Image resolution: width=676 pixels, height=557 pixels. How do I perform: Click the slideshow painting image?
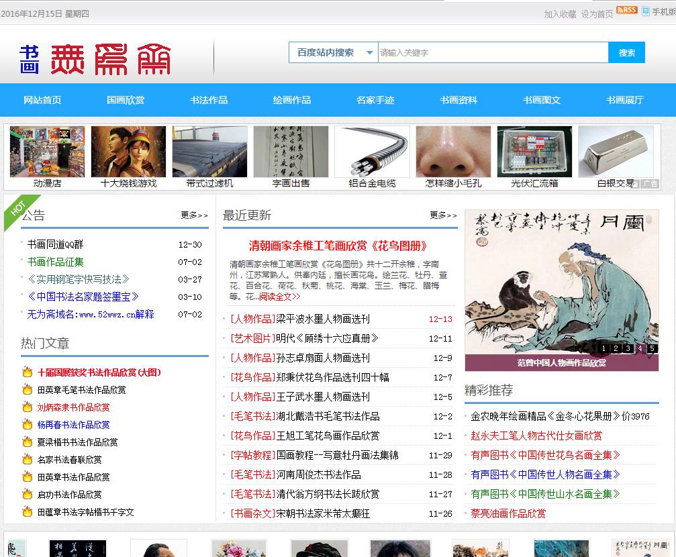pyautogui.click(x=562, y=283)
